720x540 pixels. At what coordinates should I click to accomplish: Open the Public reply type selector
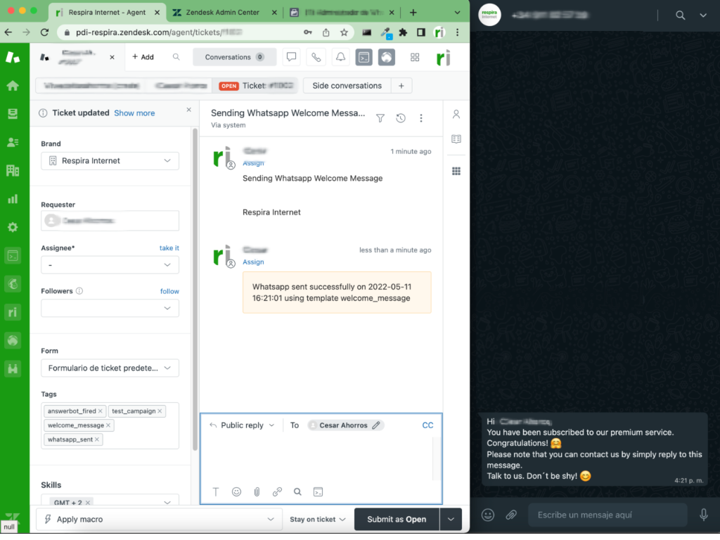coord(241,425)
